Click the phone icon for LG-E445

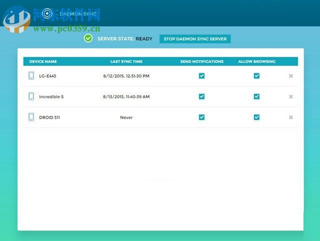pyautogui.click(x=31, y=75)
